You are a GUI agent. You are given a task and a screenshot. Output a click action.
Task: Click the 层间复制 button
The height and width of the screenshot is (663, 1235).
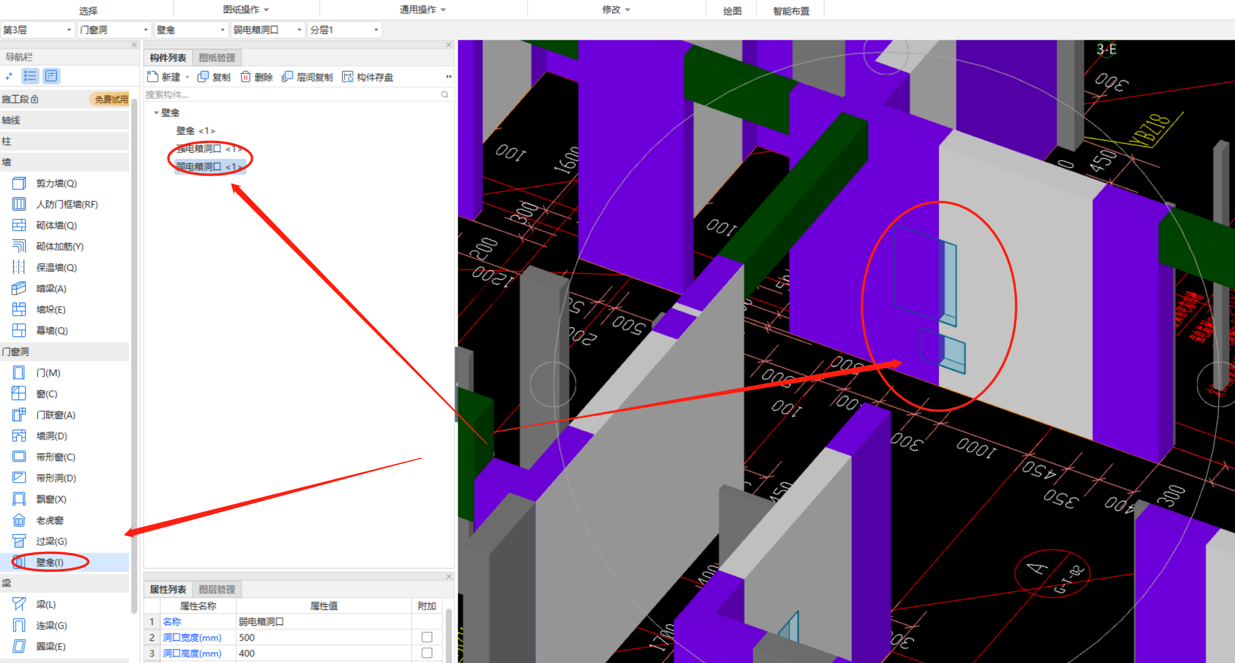pos(307,77)
